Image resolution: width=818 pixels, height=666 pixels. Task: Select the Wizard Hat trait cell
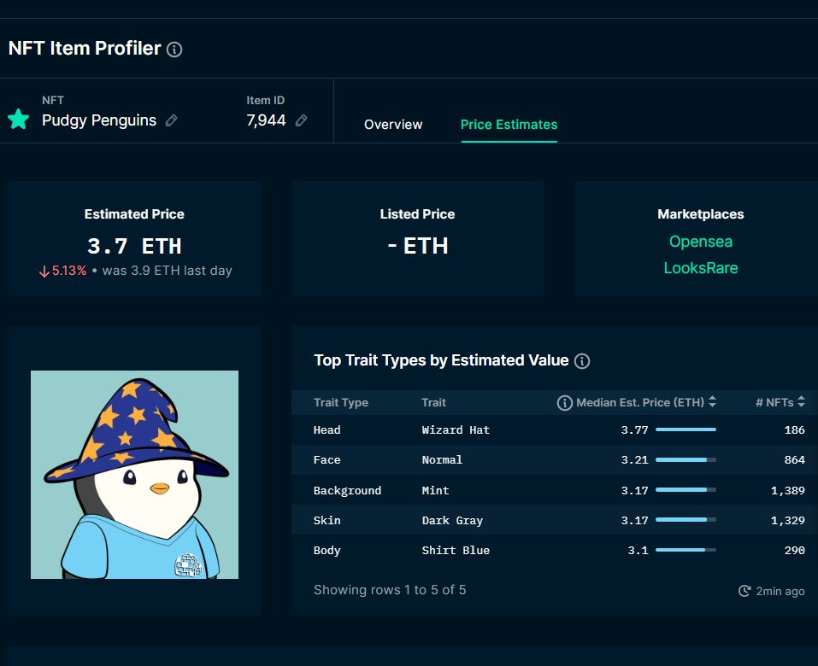(456, 430)
